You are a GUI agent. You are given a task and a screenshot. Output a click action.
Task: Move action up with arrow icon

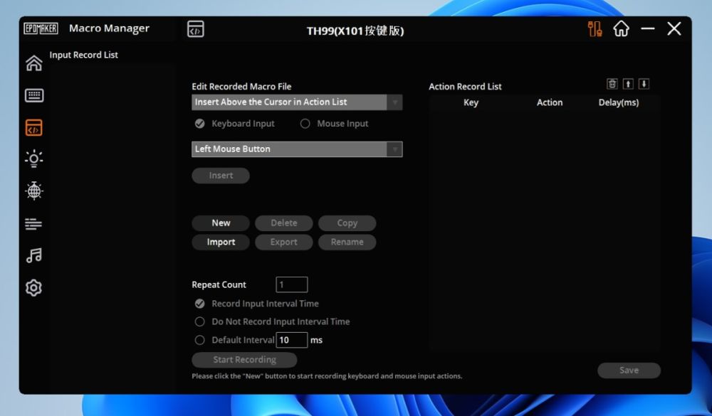(628, 84)
